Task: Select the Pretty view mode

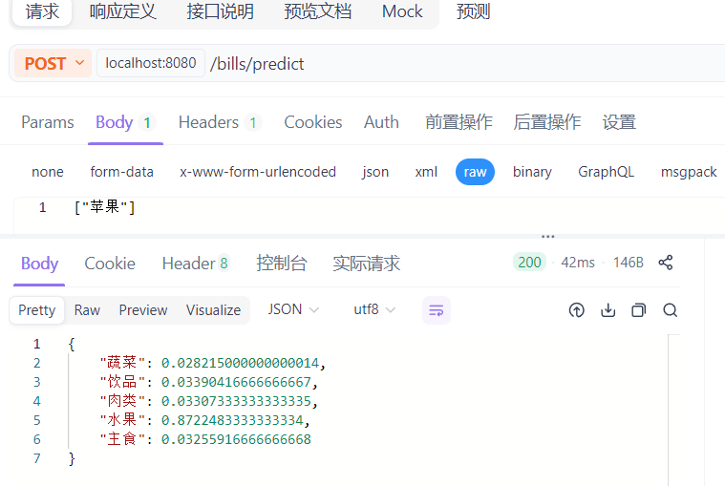Action: click(x=36, y=310)
